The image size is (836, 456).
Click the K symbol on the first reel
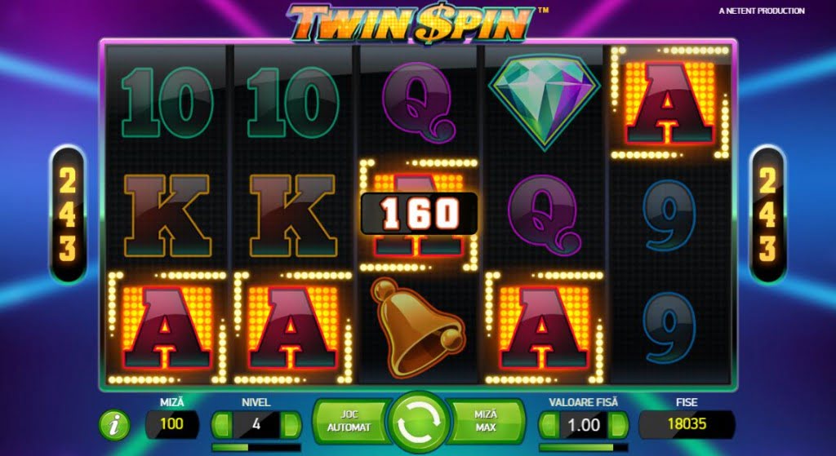167,215
